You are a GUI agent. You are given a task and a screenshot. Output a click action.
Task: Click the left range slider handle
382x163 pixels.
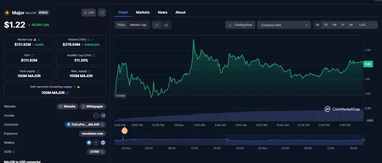click(227, 140)
